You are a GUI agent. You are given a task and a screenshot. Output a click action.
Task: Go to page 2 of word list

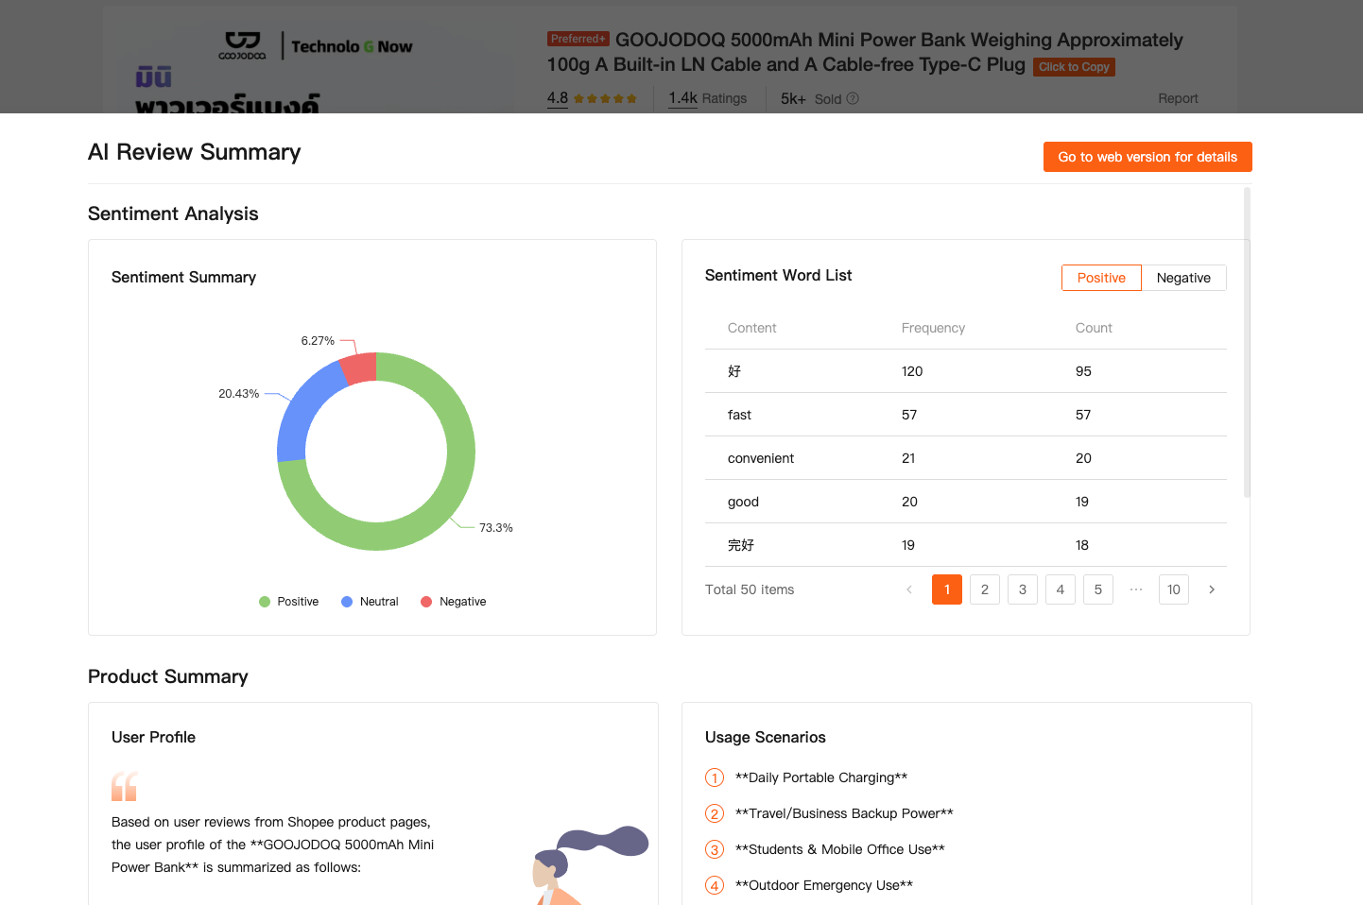coord(985,589)
